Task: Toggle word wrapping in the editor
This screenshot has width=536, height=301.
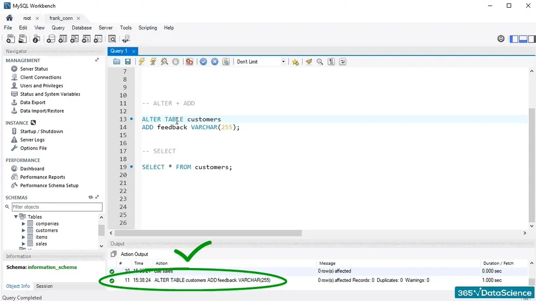Action: click(343, 62)
